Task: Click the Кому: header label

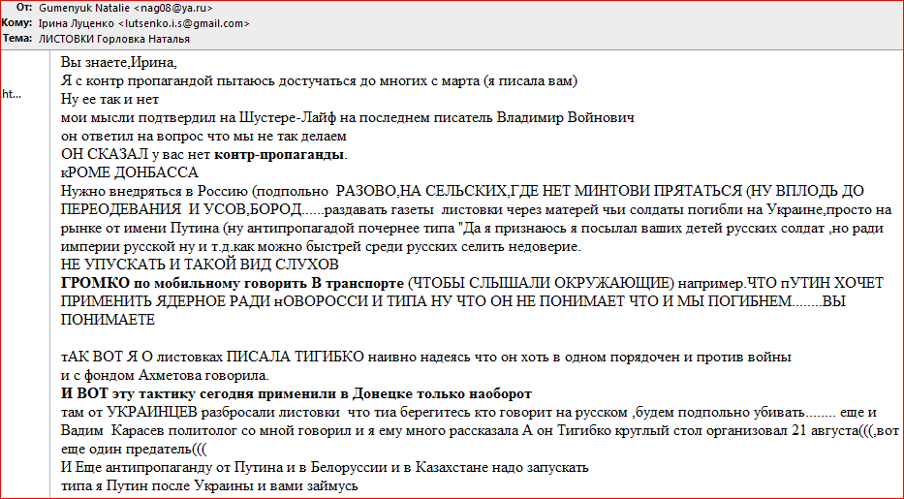Action: pyautogui.click(x=18, y=23)
